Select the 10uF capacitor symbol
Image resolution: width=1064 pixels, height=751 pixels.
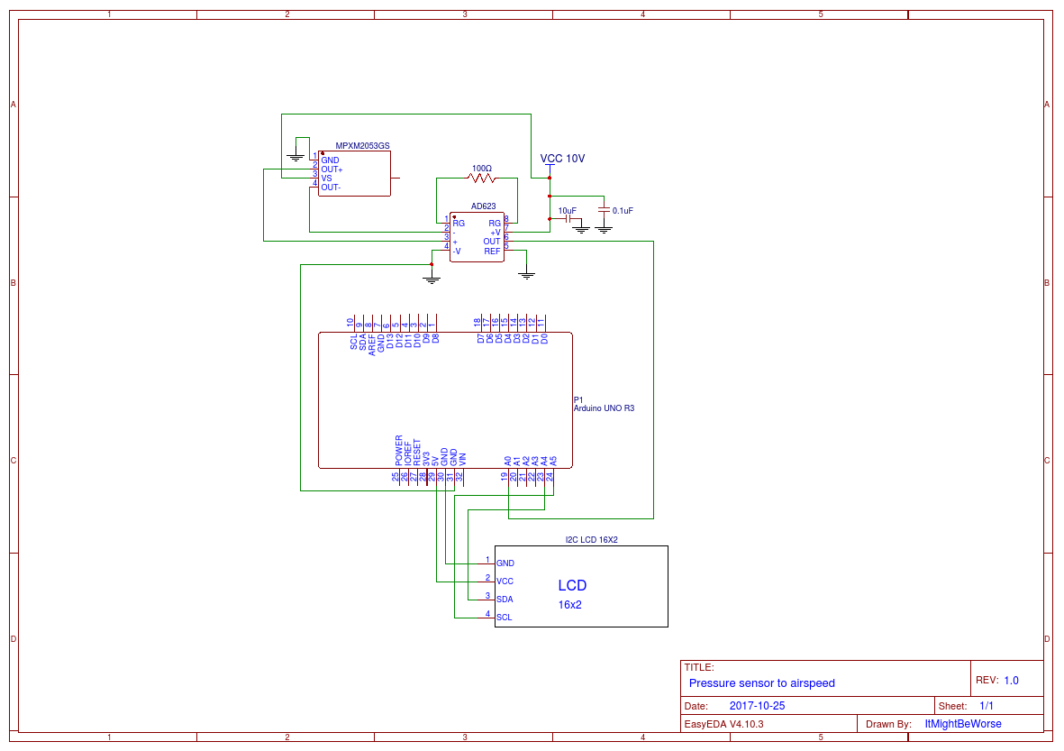[569, 217]
